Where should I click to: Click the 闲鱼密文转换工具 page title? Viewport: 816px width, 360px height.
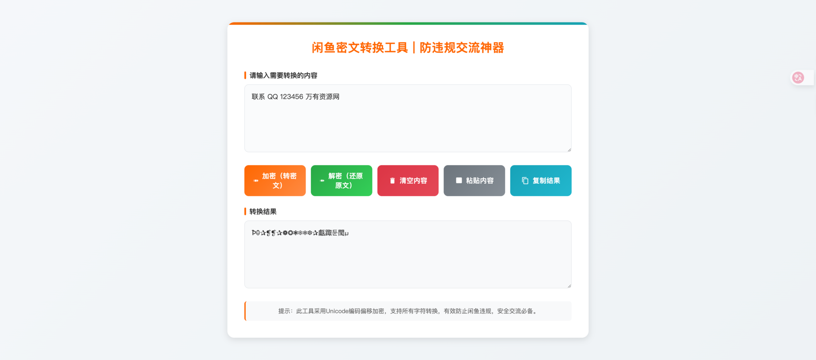pos(408,48)
